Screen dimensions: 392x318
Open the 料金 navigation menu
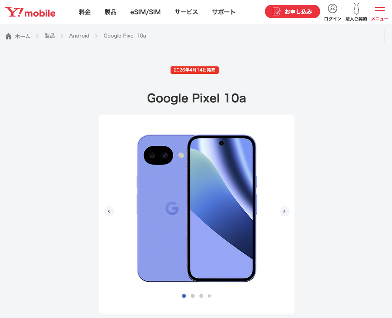[x=85, y=12]
